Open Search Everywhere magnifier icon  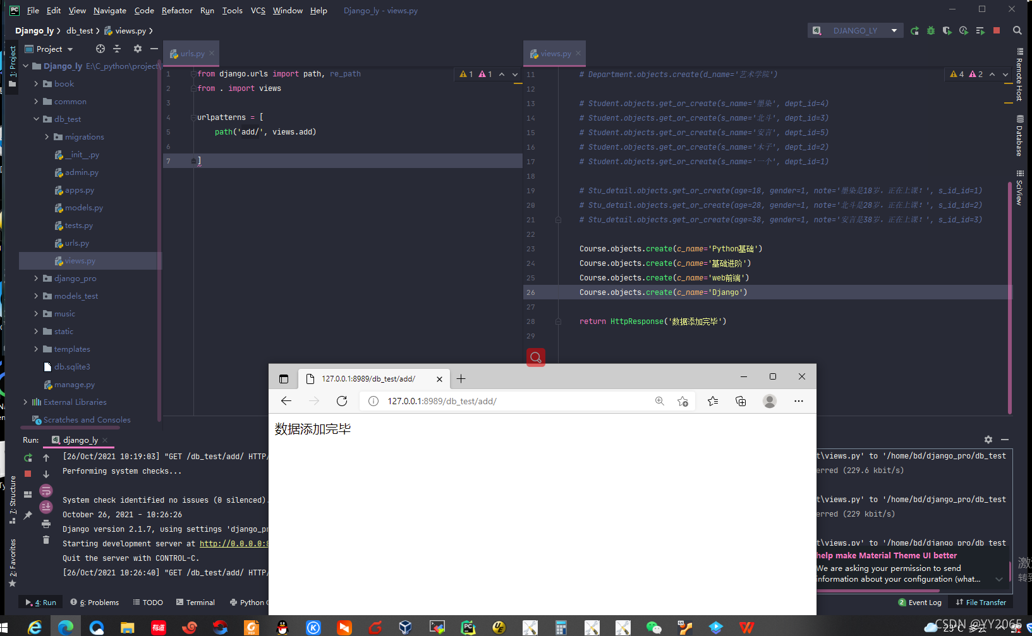click(1017, 30)
